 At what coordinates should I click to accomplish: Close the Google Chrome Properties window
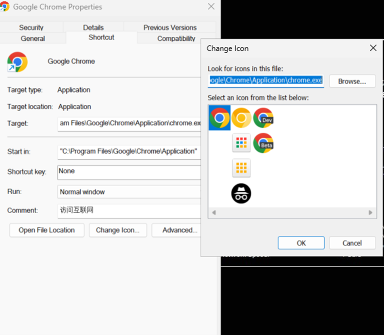coord(211,6)
